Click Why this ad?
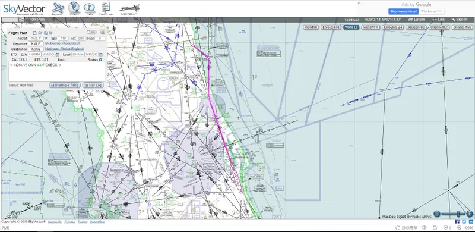This screenshot has height=232, width=475. coord(432,11)
